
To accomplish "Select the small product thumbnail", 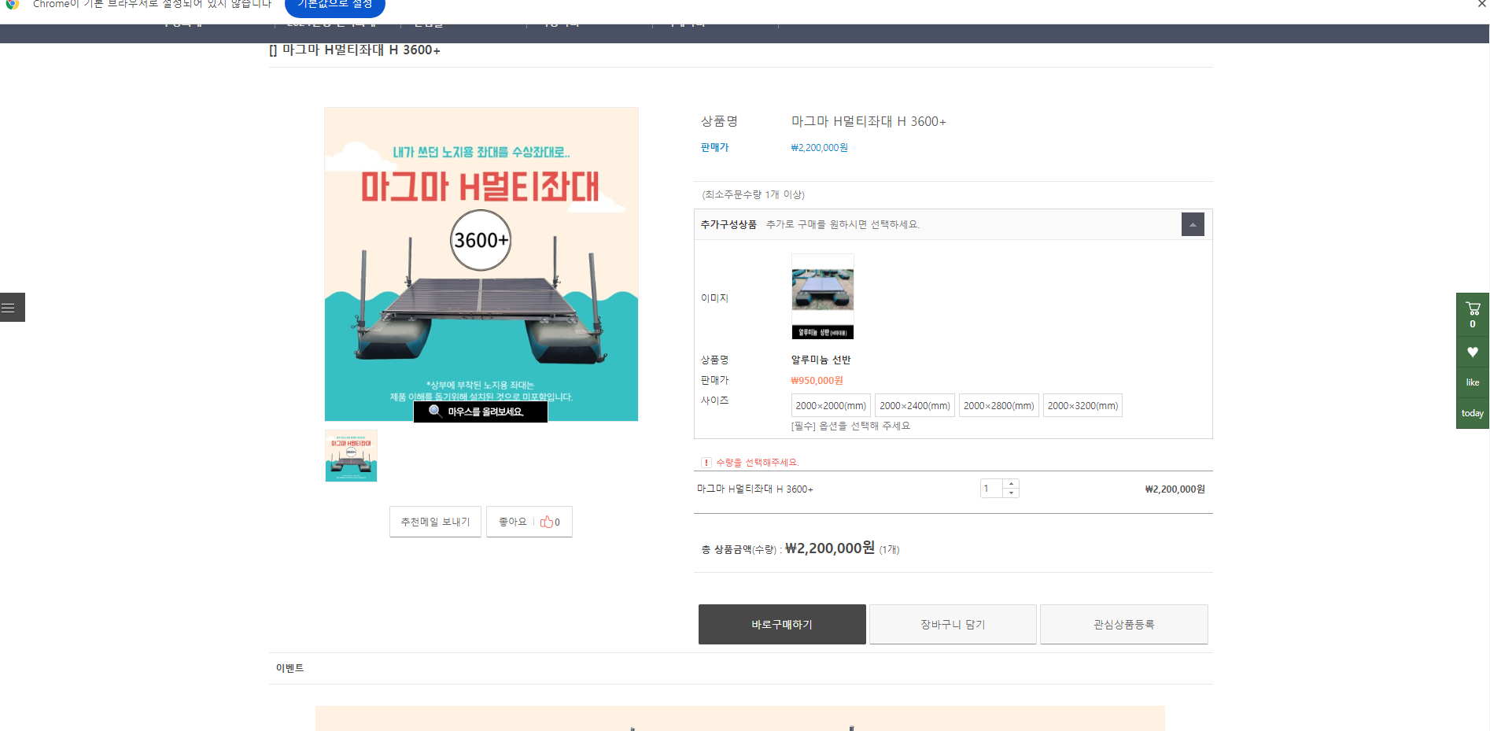I will (351, 456).
